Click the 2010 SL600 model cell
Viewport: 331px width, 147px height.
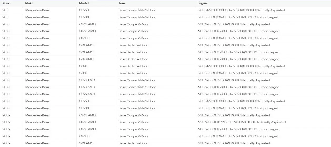(96, 109)
